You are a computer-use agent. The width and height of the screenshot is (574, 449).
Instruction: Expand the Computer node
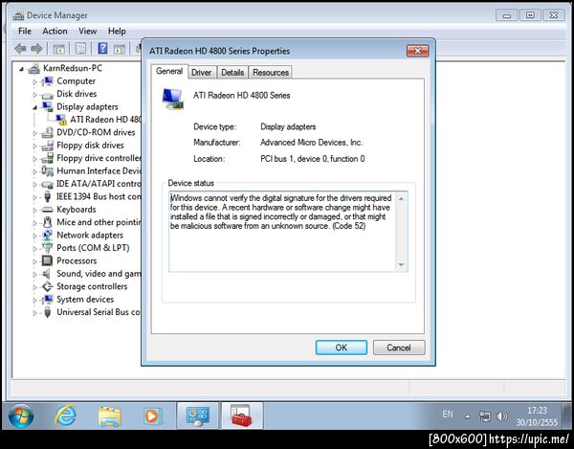35,81
